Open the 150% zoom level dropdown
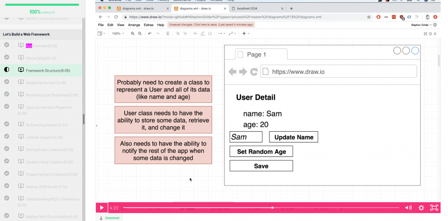 click(118, 33)
